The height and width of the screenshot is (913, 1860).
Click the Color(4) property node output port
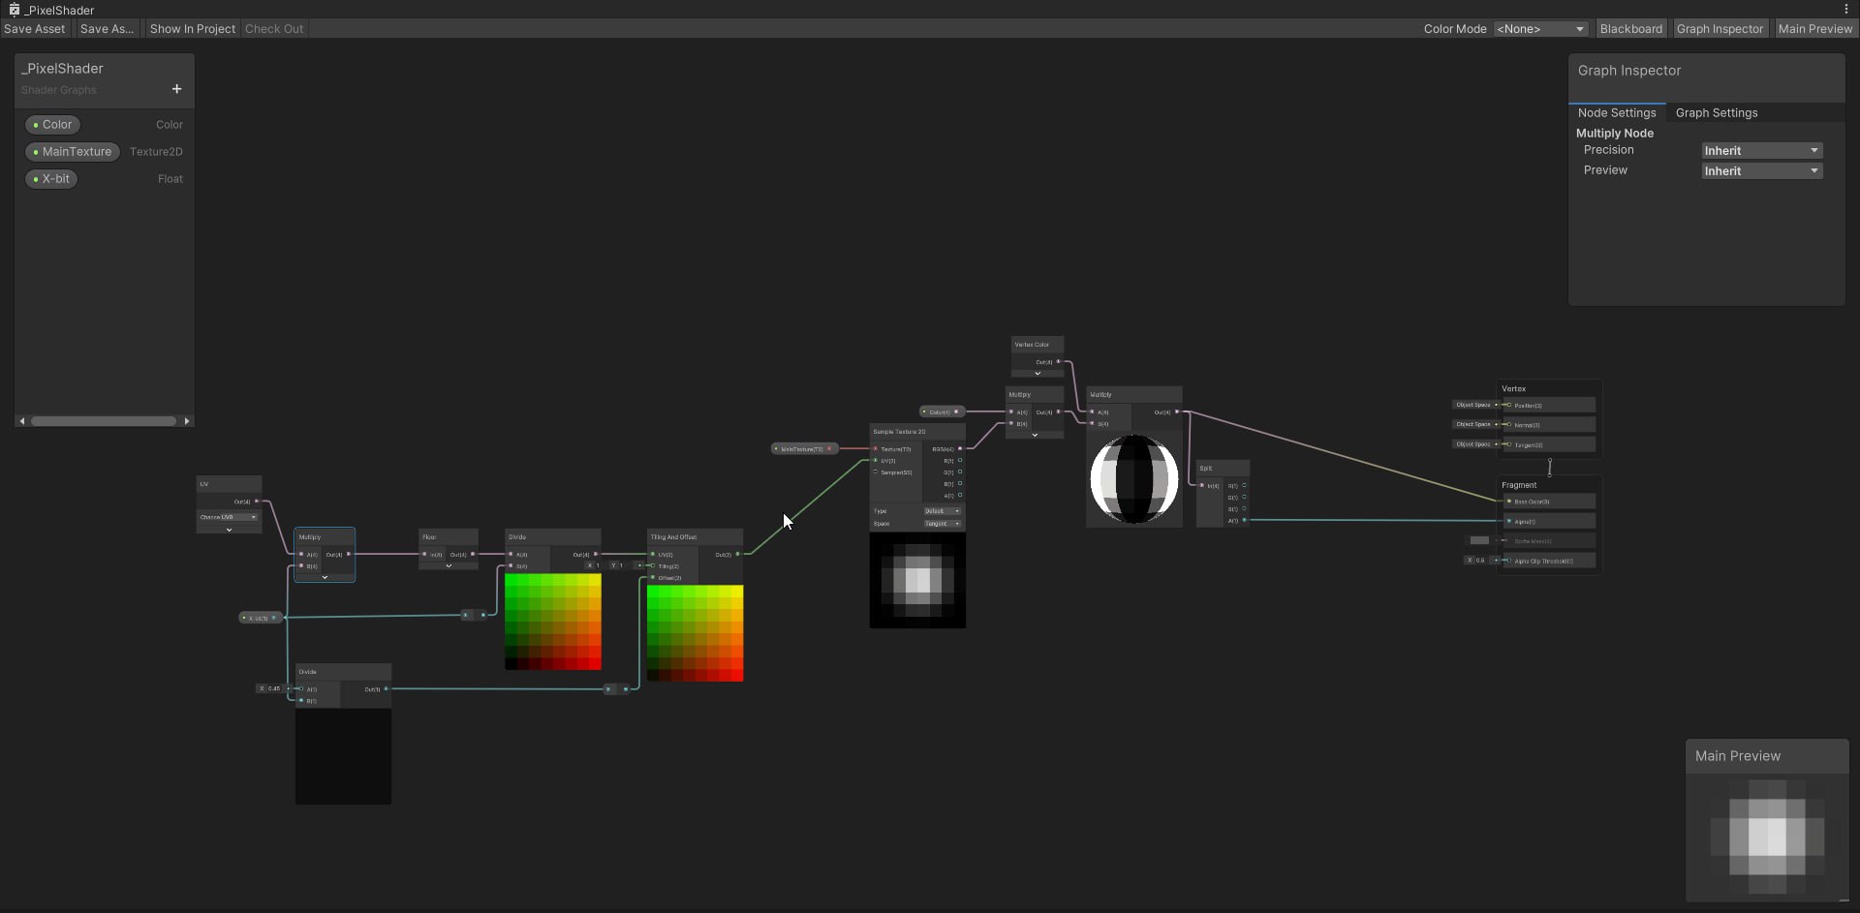point(956,411)
